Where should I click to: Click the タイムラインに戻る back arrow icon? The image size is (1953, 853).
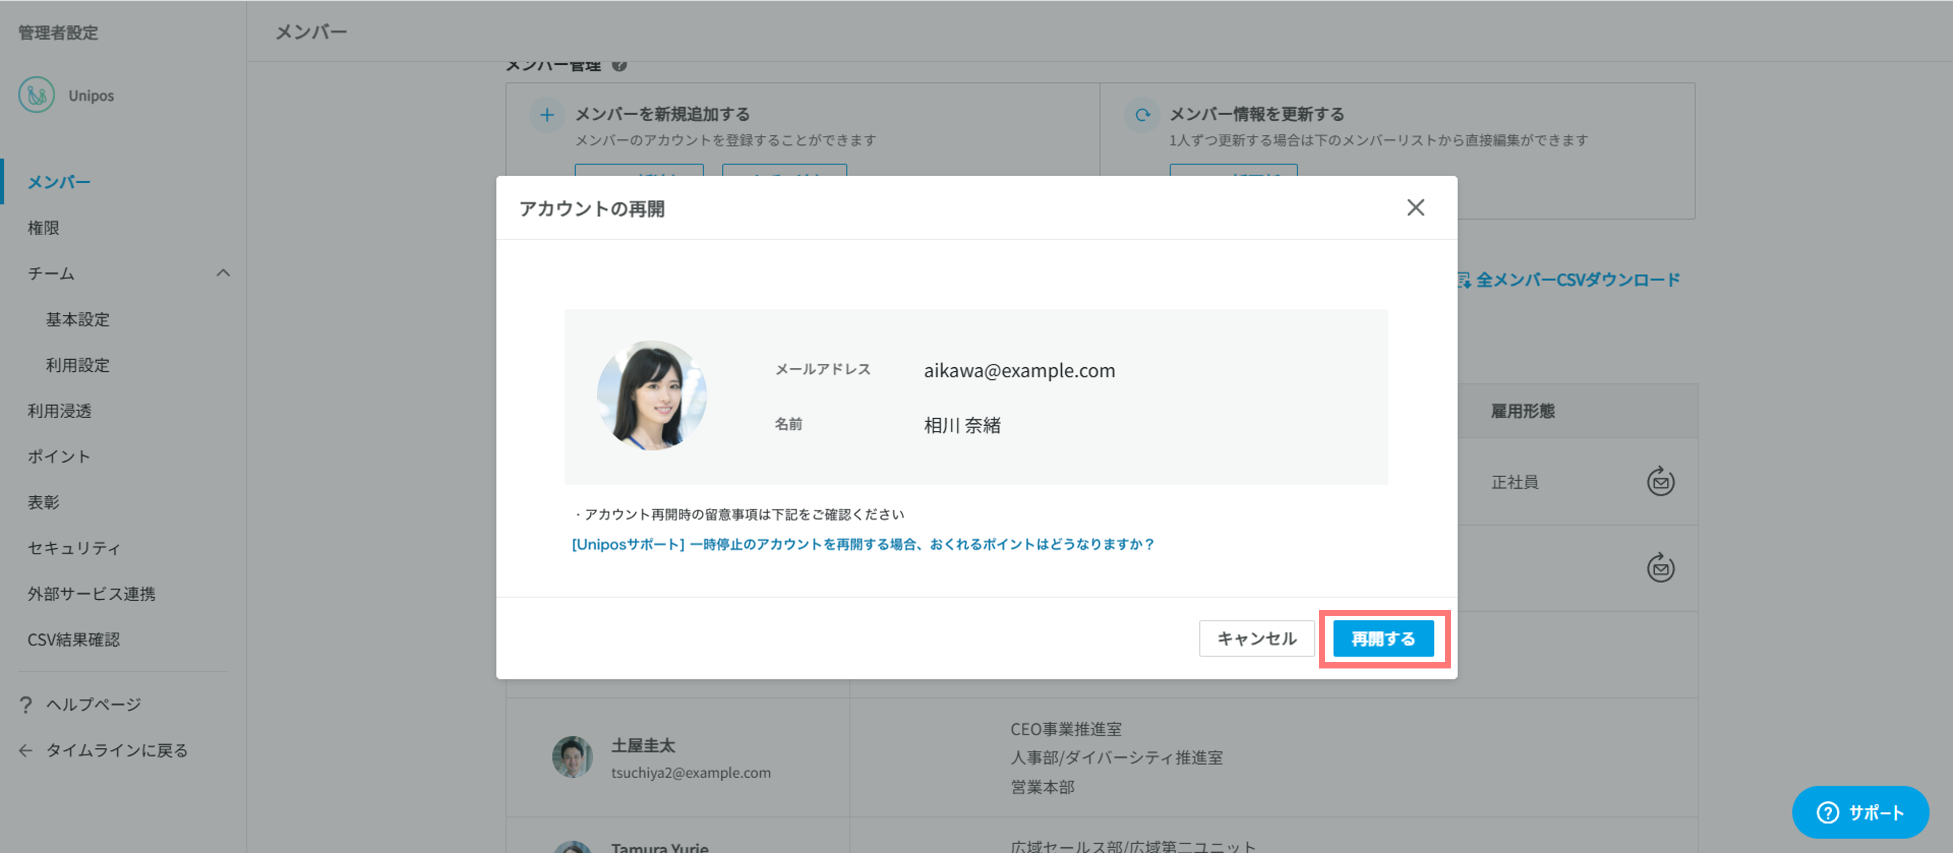26,750
